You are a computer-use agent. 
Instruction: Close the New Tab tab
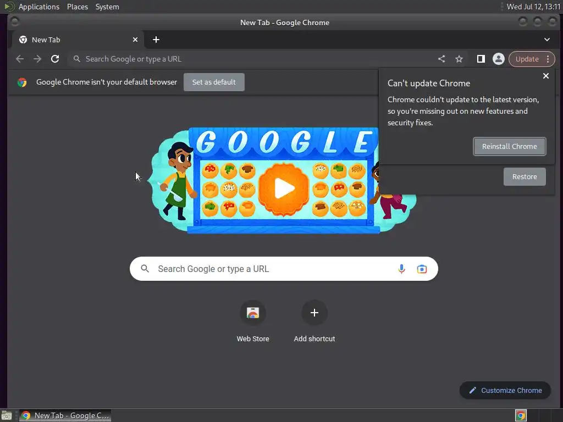point(135,40)
